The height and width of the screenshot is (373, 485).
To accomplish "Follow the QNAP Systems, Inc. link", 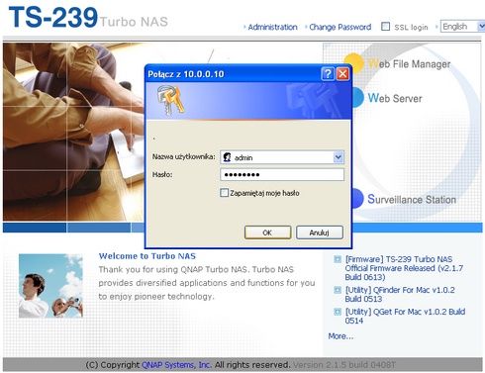I will [176, 365].
